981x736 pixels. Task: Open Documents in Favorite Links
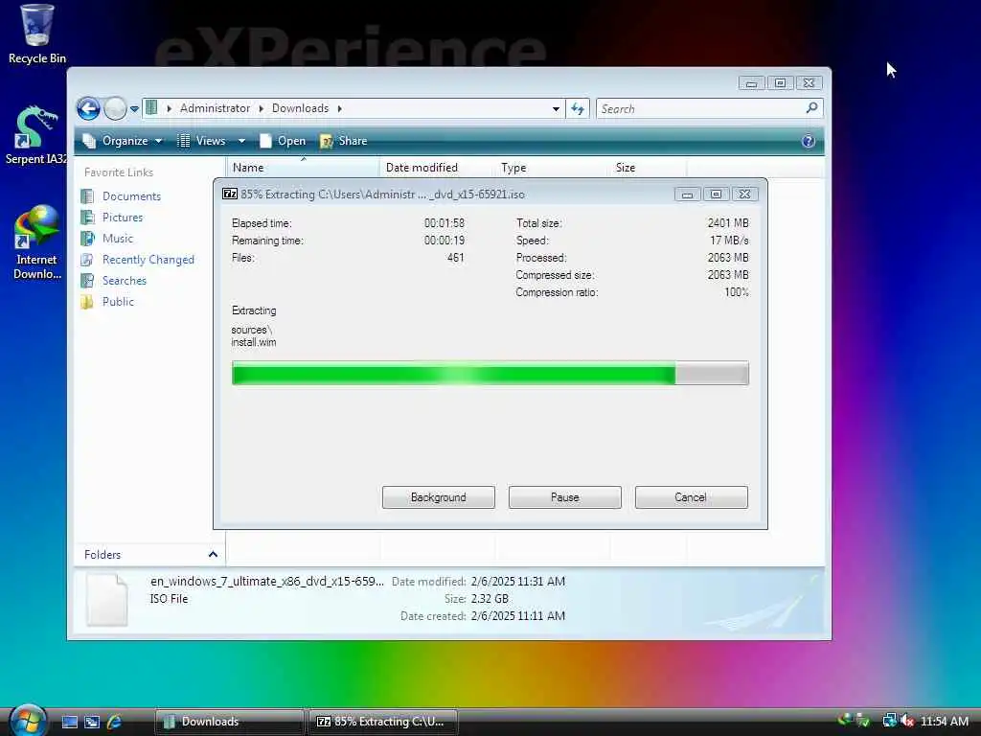point(131,195)
